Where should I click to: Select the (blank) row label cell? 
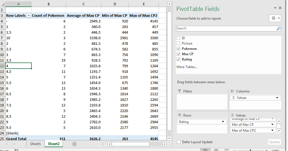18,133
